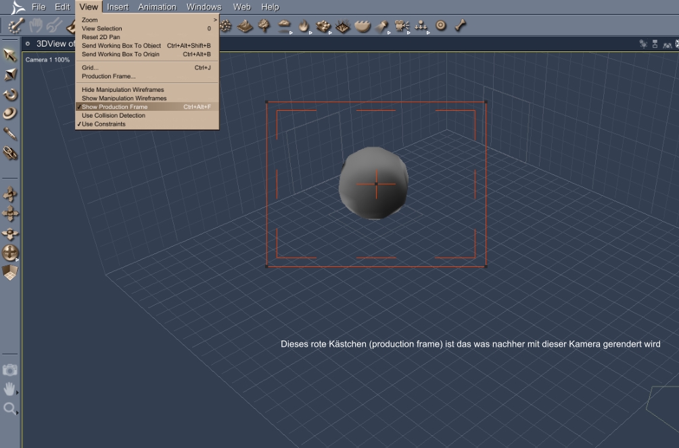Image resolution: width=679 pixels, height=448 pixels.
Task: Toggle the working box planes icon
Action: pos(10,273)
